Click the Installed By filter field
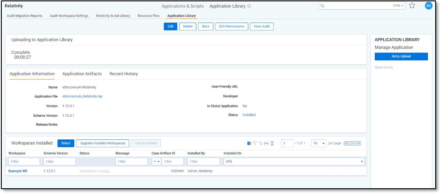 point(204,162)
